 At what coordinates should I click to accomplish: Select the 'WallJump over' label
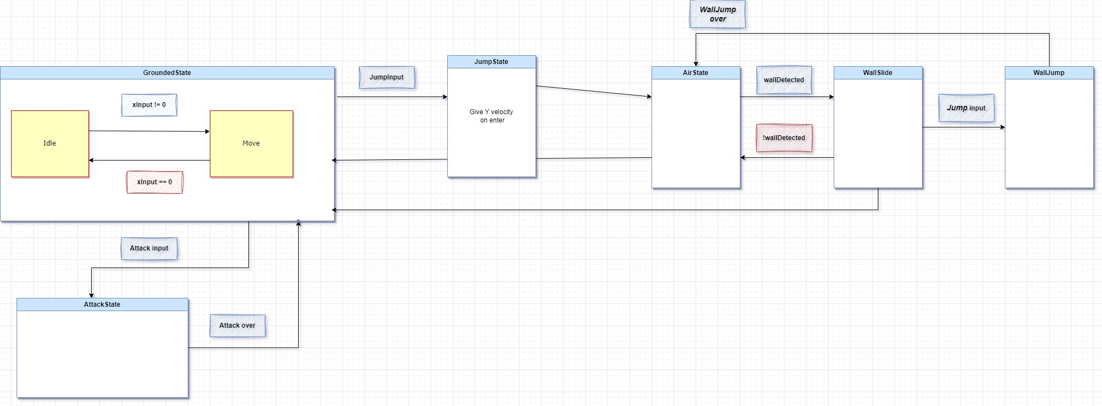[x=717, y=14]
